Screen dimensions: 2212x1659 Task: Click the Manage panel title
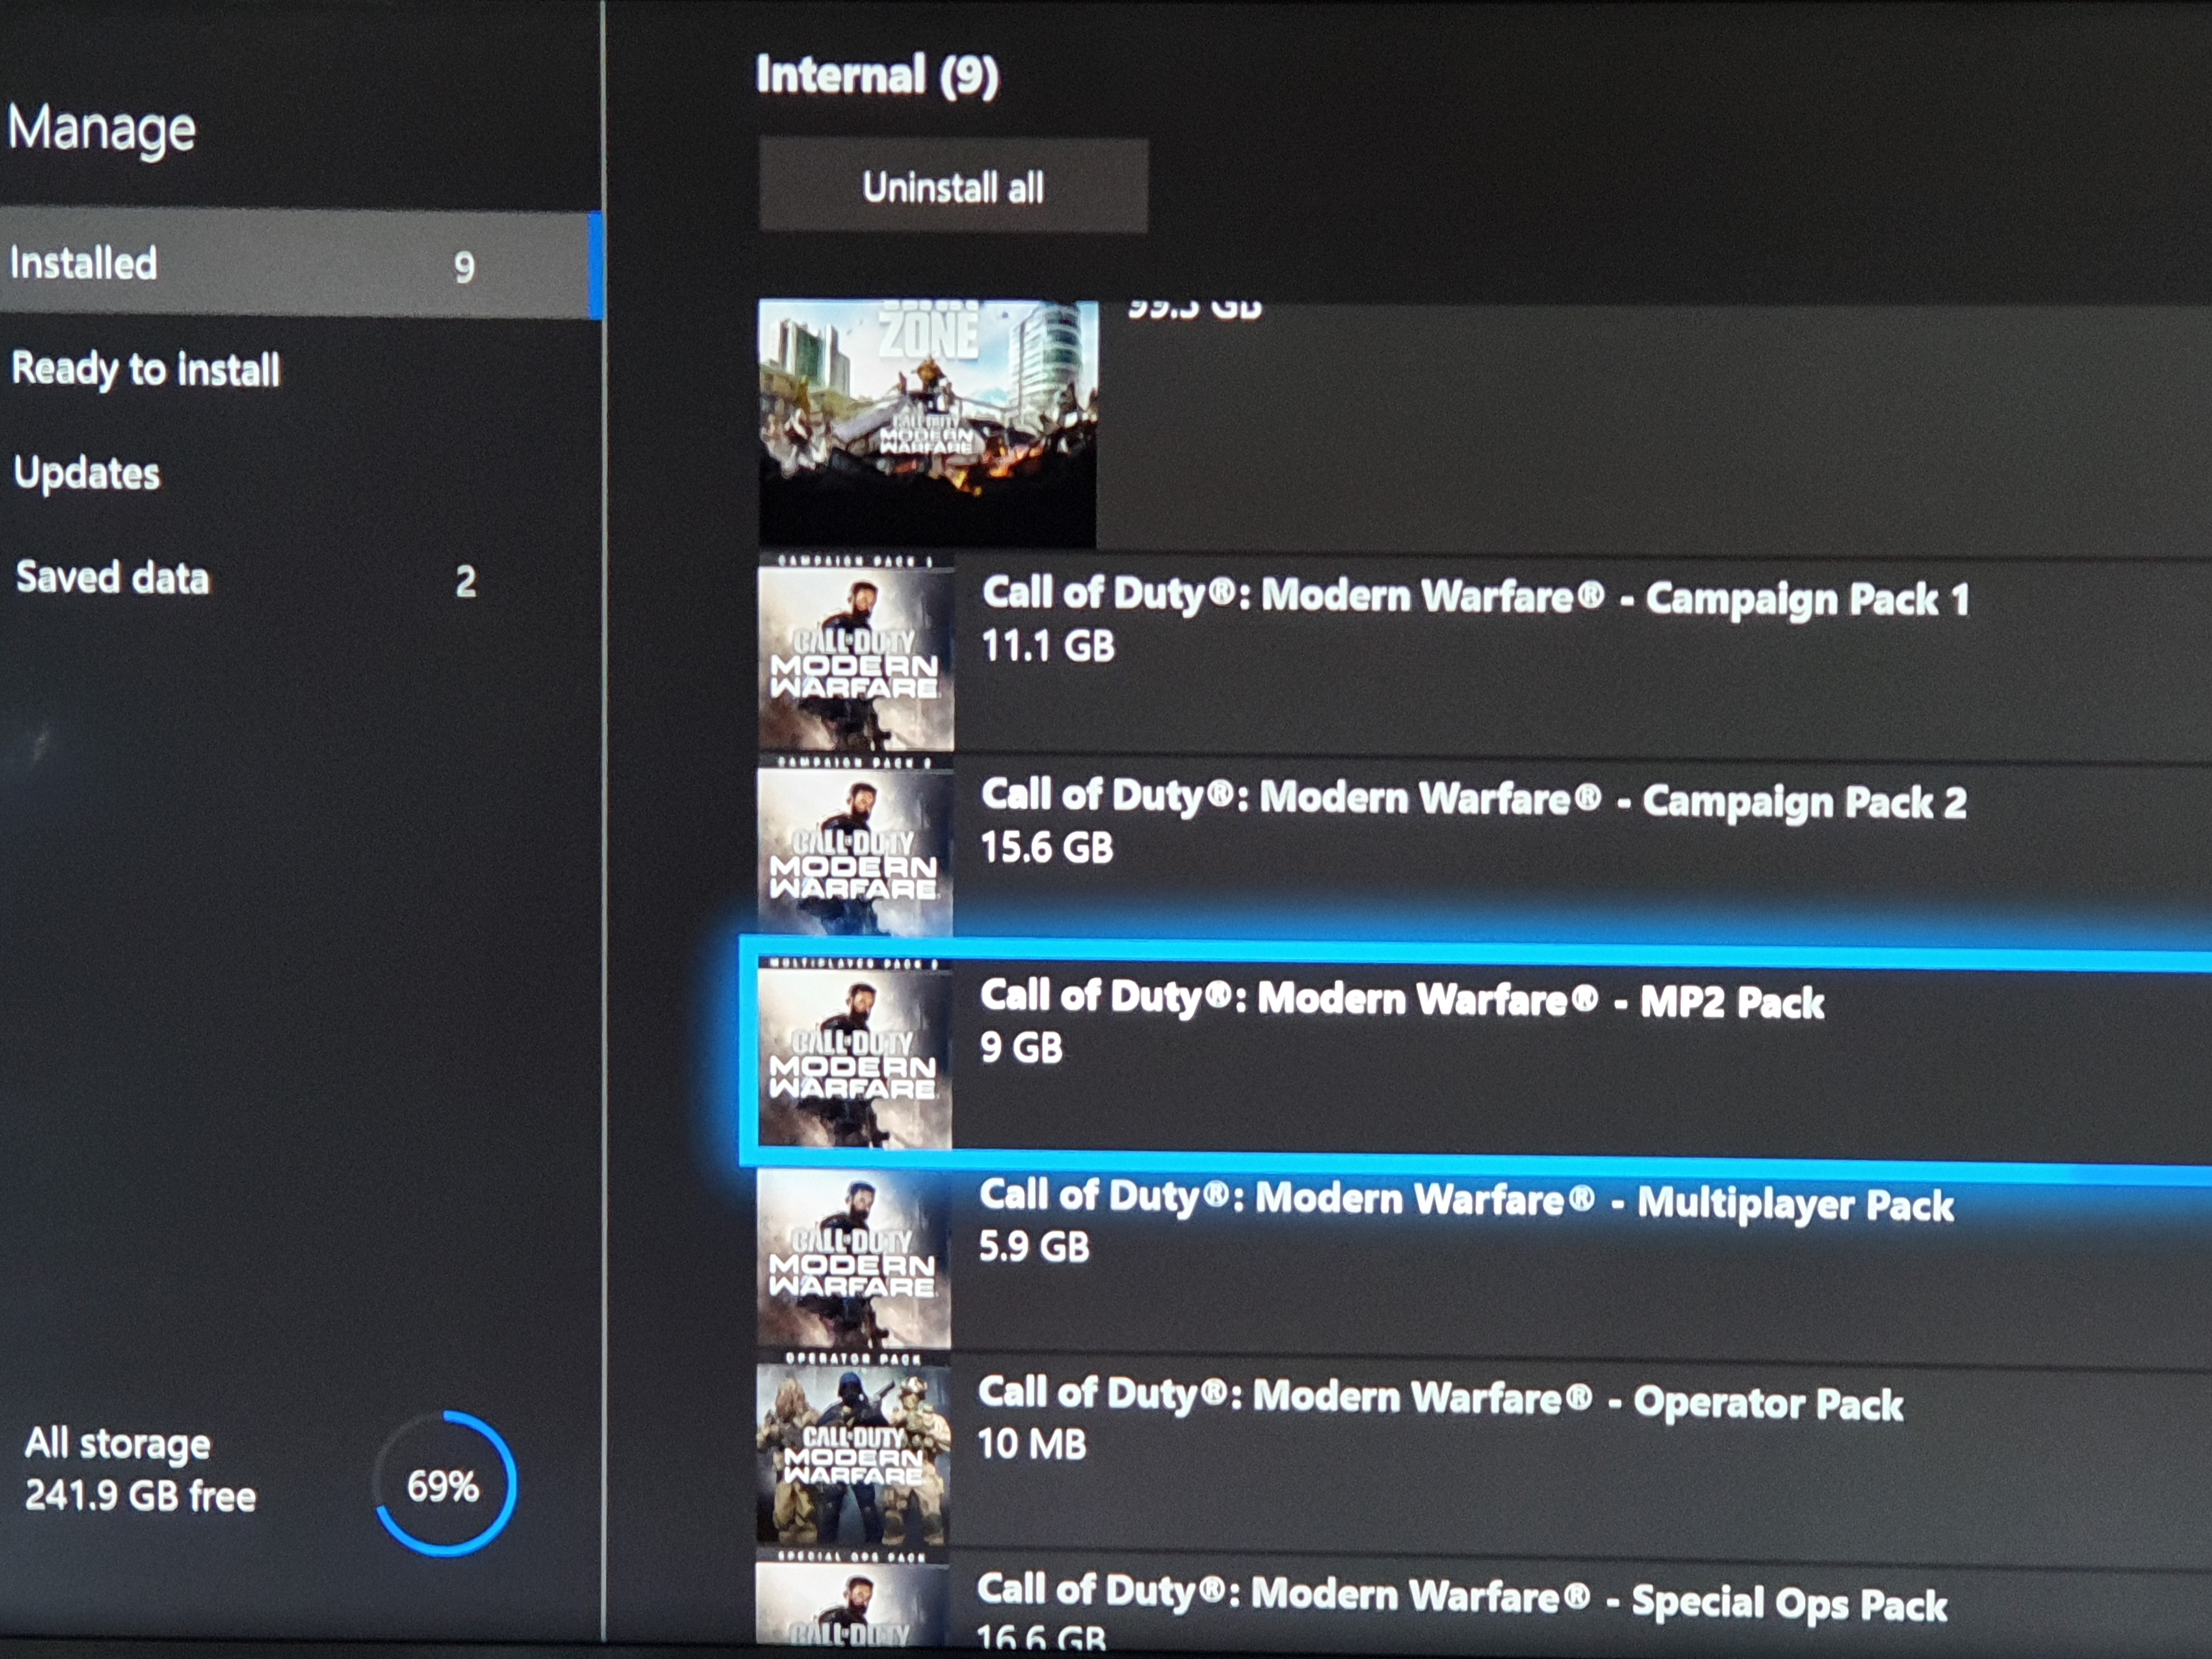[101, 130]
